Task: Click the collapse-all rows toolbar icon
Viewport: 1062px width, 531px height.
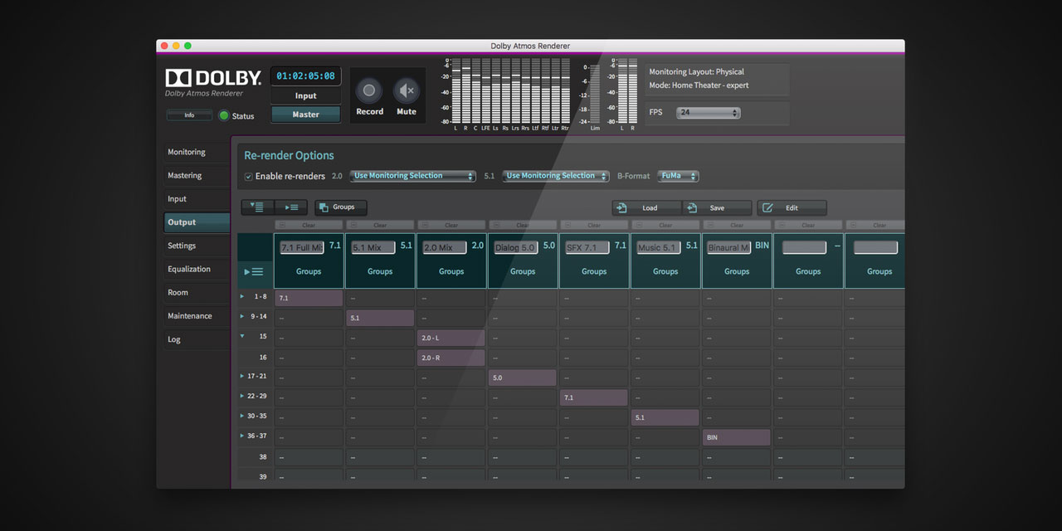Action: click(291, 207)
